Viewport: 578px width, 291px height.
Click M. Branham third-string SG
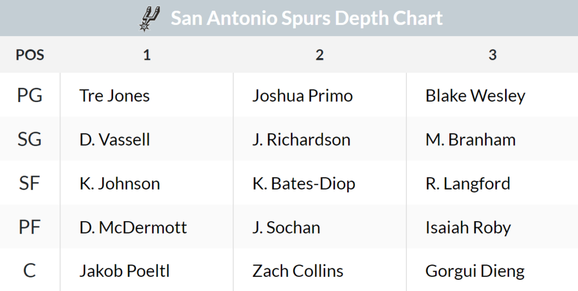(x=470, y=140)
